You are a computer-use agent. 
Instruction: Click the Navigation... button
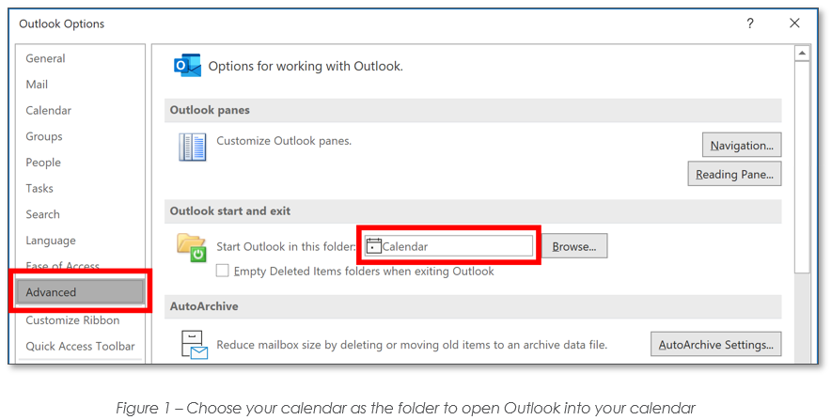click(742, 145)
